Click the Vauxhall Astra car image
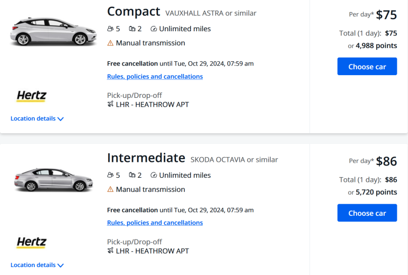 coord(47,31)
